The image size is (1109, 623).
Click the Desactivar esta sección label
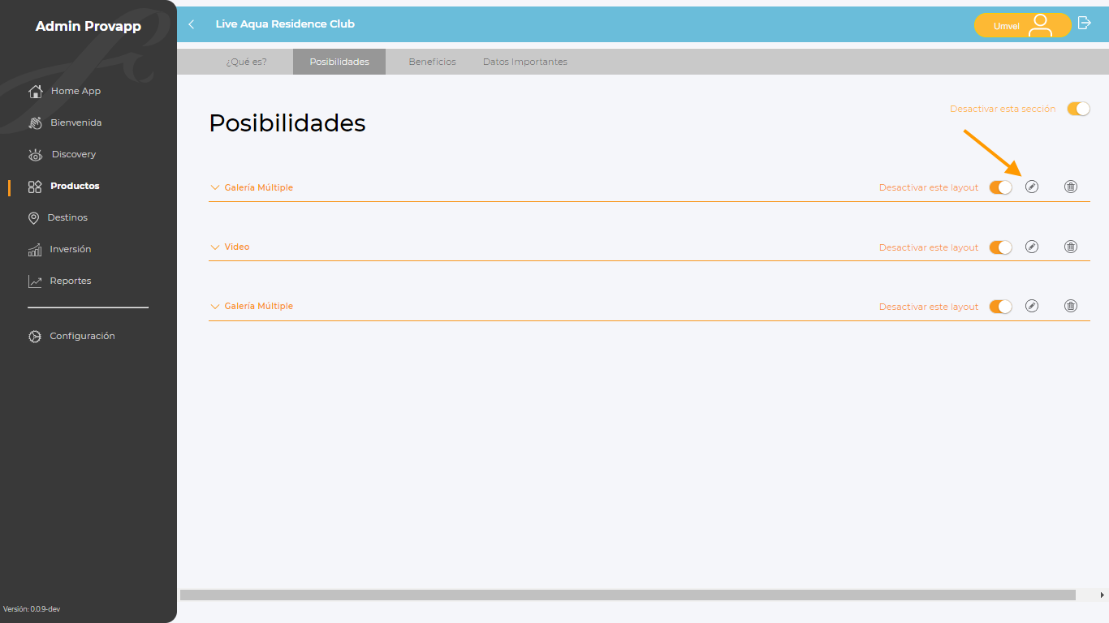(1003, 109)
